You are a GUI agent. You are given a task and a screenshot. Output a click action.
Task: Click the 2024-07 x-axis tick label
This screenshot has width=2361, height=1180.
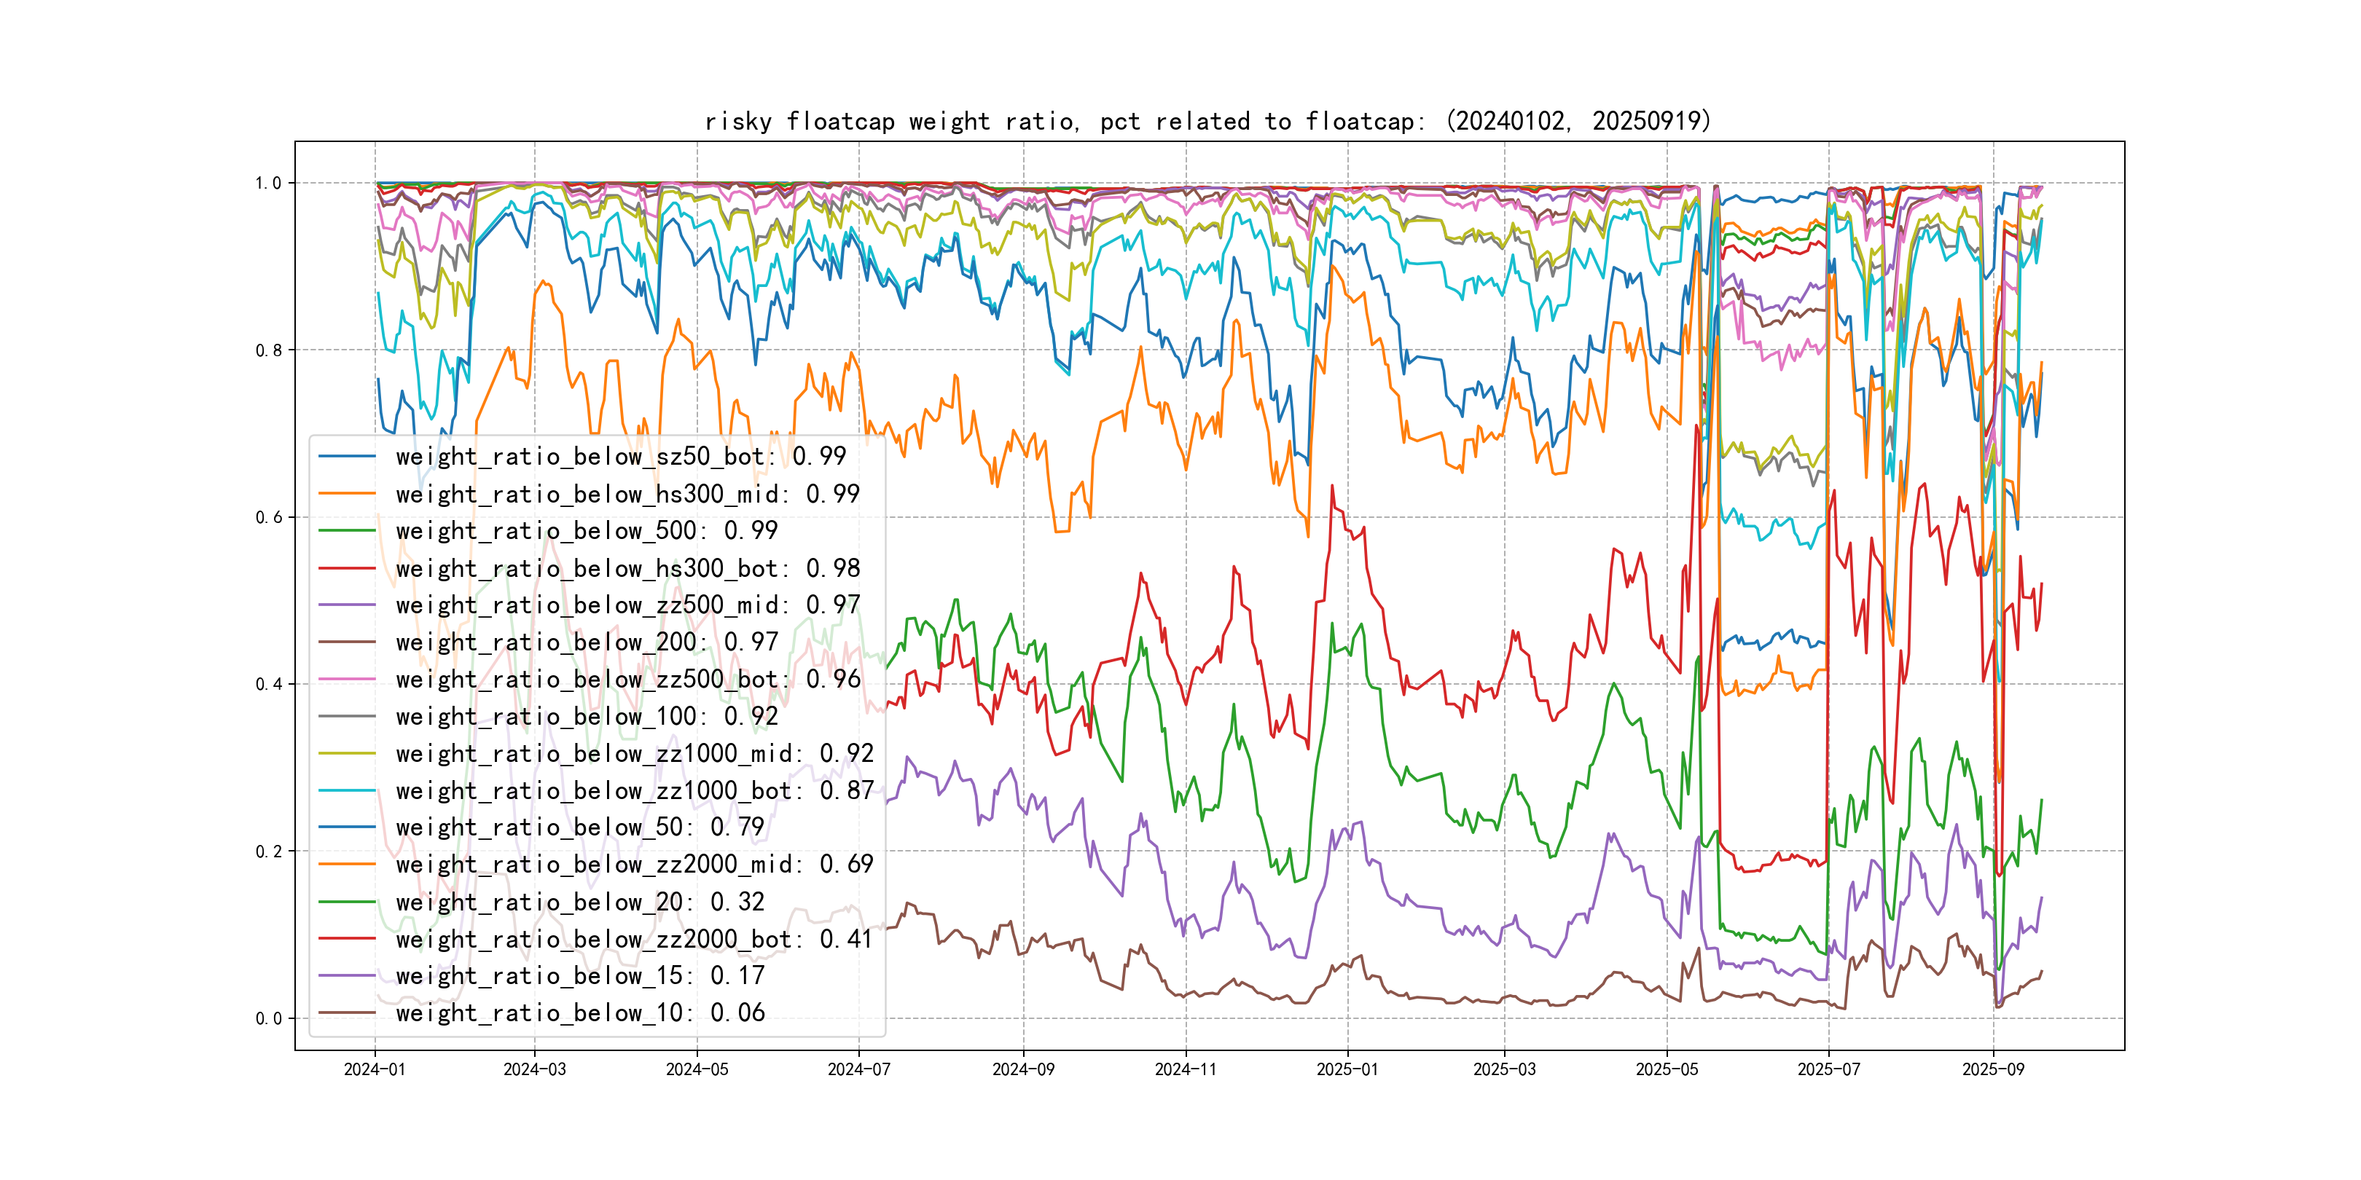pos(858,1069)
